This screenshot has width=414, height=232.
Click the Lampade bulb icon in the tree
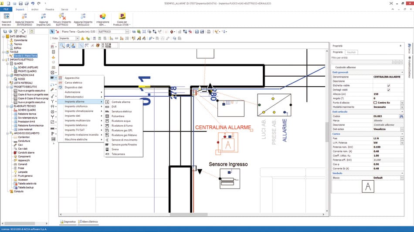pos(15,172)
